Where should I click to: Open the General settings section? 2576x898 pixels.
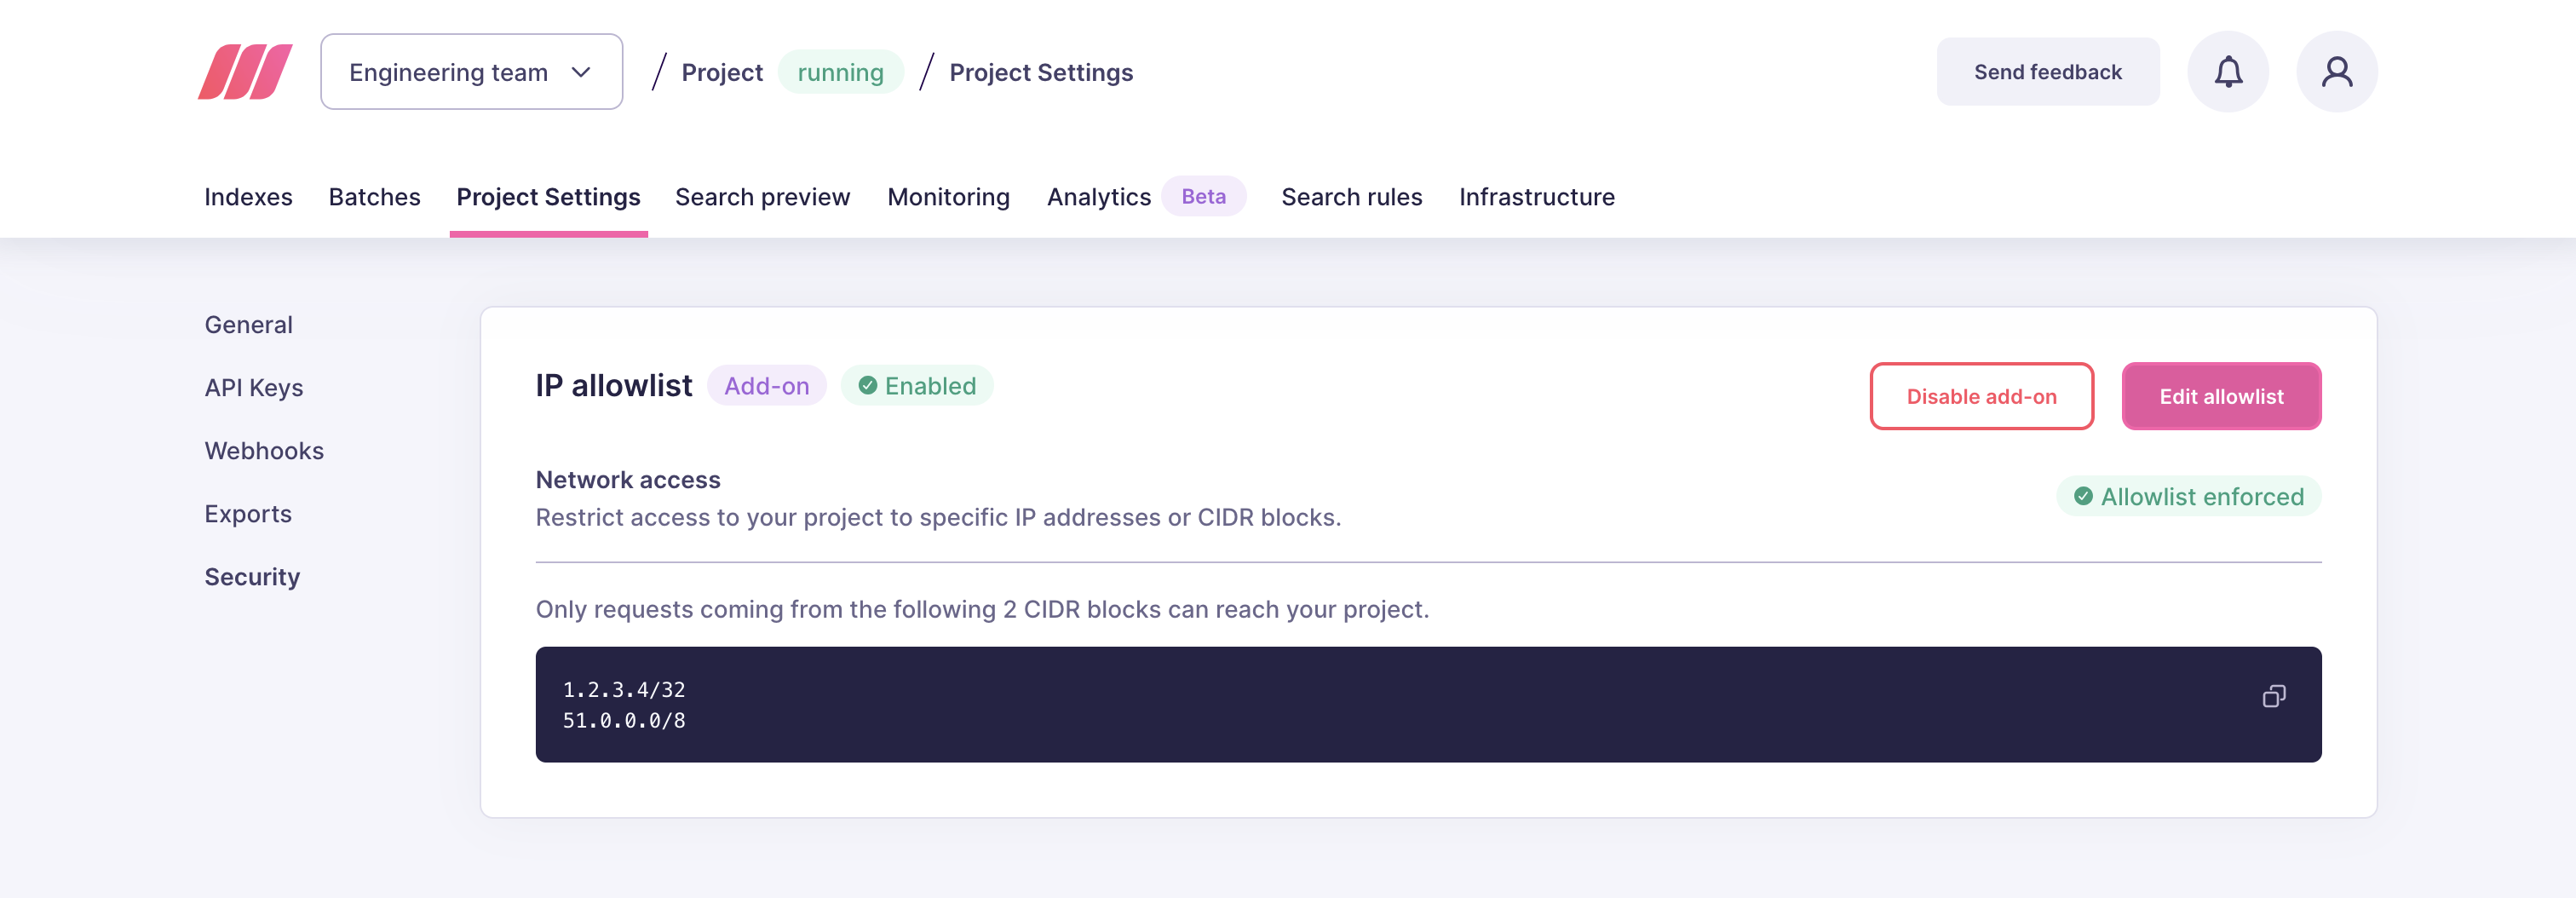pos(248,325)
